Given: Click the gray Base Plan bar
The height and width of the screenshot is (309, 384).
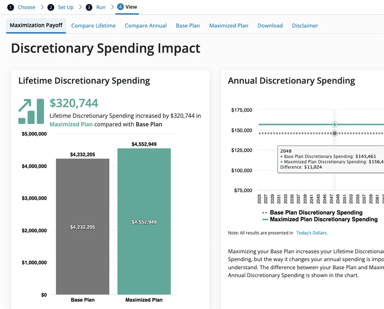Looking at the screenshot, I should 83,226.
